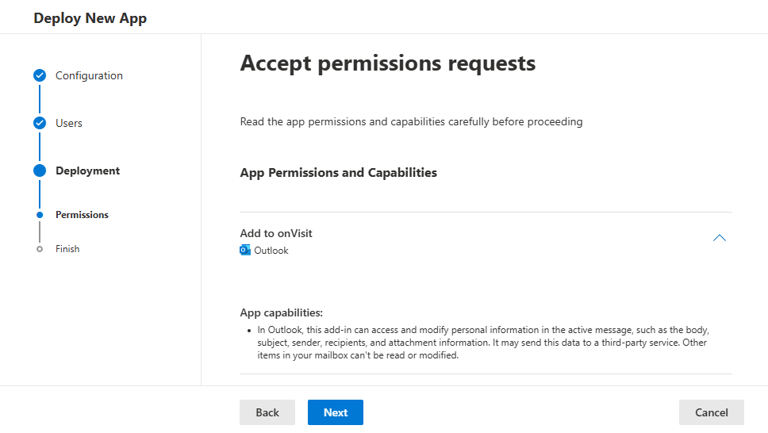This screenshot has height=433, width=768.
Task: Select the Finish step label
Action: coord(67,249)
